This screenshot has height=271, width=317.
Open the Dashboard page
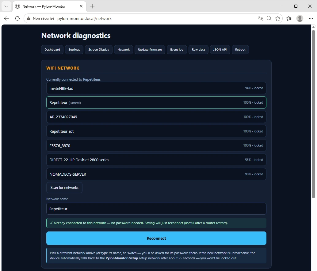[x=52, y=50]
